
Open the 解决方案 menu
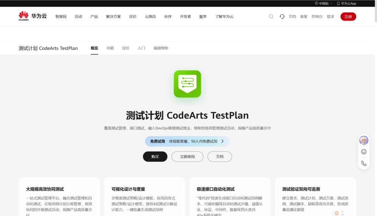(113, 17)
